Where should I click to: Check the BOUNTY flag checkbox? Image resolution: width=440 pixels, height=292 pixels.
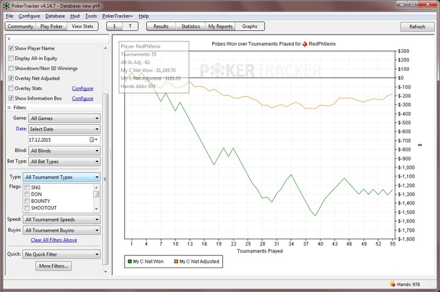pyautogui.click(x=27, y=202)
